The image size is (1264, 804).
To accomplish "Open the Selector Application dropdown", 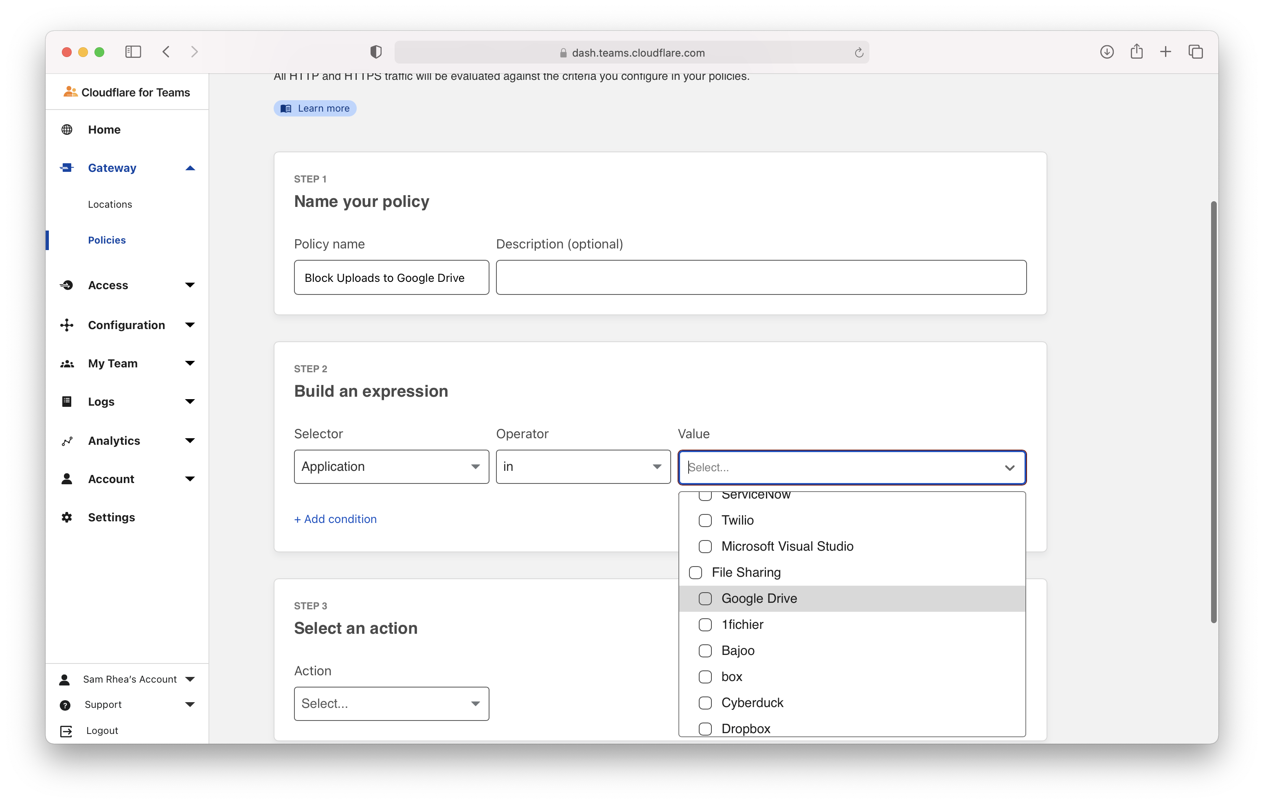I will (391, 467).
